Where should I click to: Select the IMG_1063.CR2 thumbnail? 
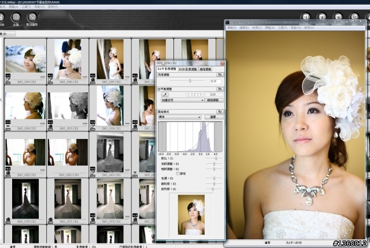110,152
